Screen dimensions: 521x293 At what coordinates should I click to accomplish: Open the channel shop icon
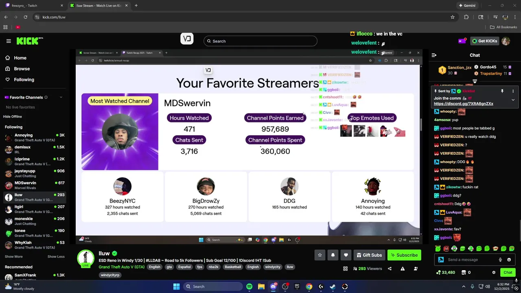464,272
